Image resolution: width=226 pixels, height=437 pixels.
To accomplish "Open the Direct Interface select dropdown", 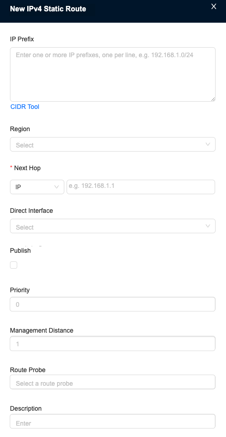I will (x=113, y=226).
